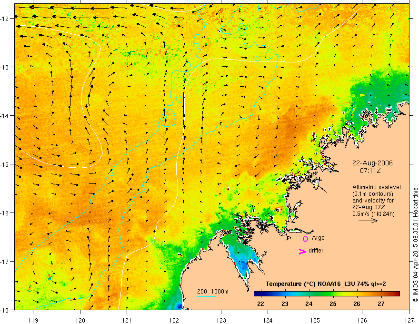
Task: Select the time text 07:11Z
Action: click(x=370, y=171)
